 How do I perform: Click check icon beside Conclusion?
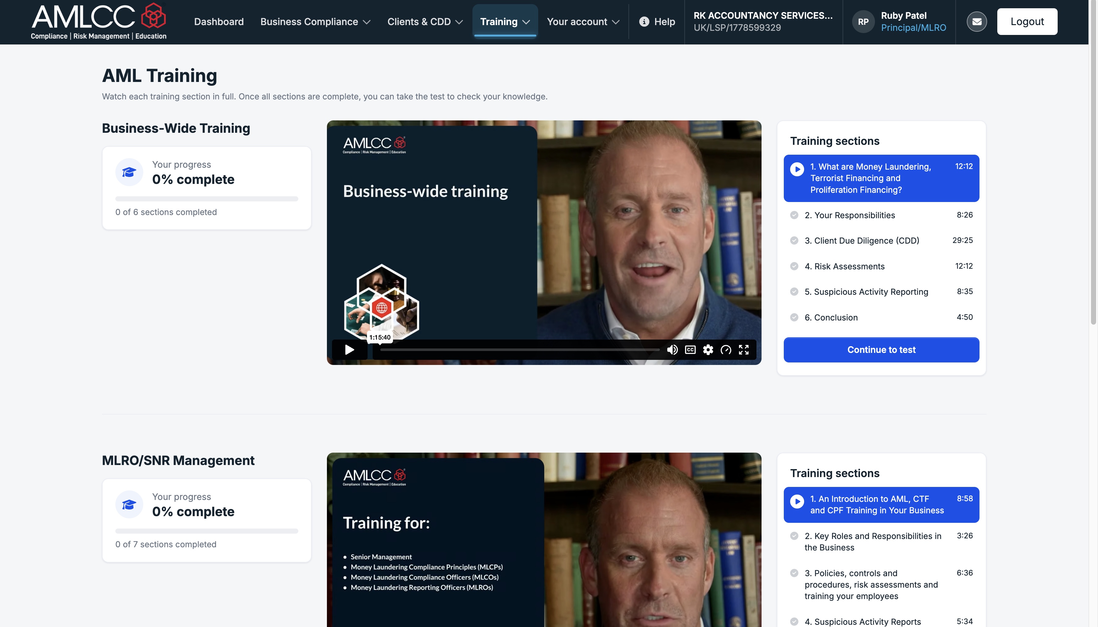794,317
